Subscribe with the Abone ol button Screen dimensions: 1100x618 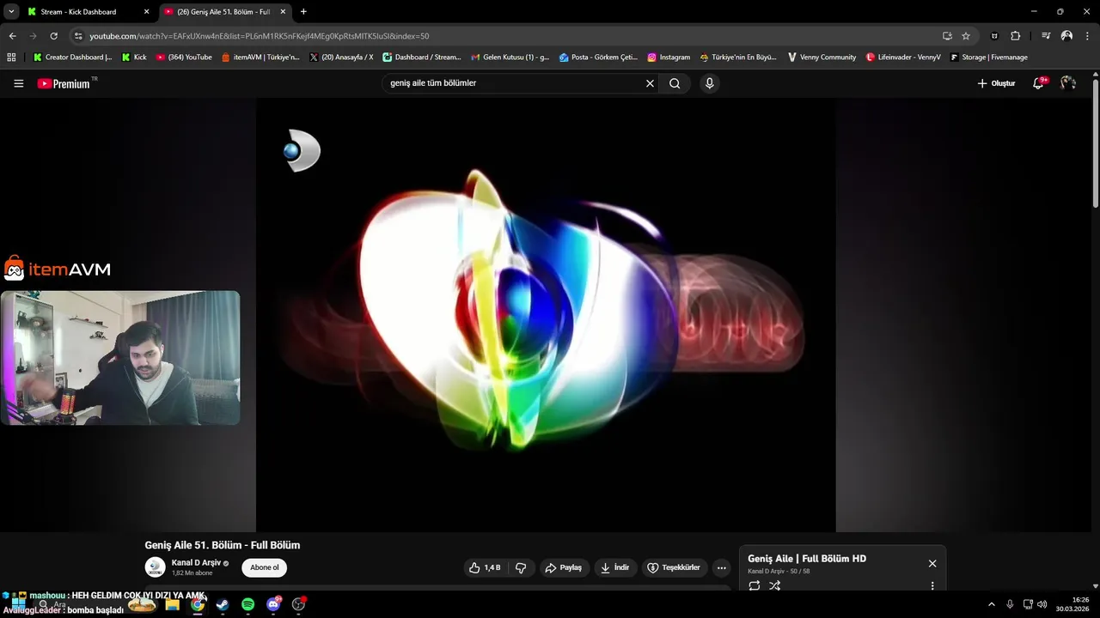click(x=265, y=567)
